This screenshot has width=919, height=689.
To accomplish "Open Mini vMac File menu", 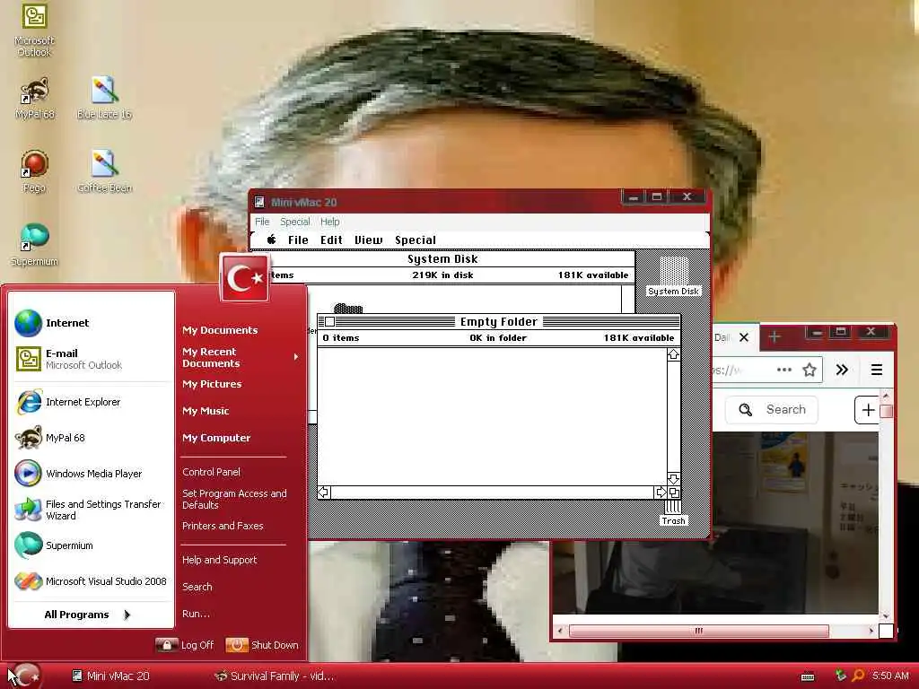I will coord(262,222).
